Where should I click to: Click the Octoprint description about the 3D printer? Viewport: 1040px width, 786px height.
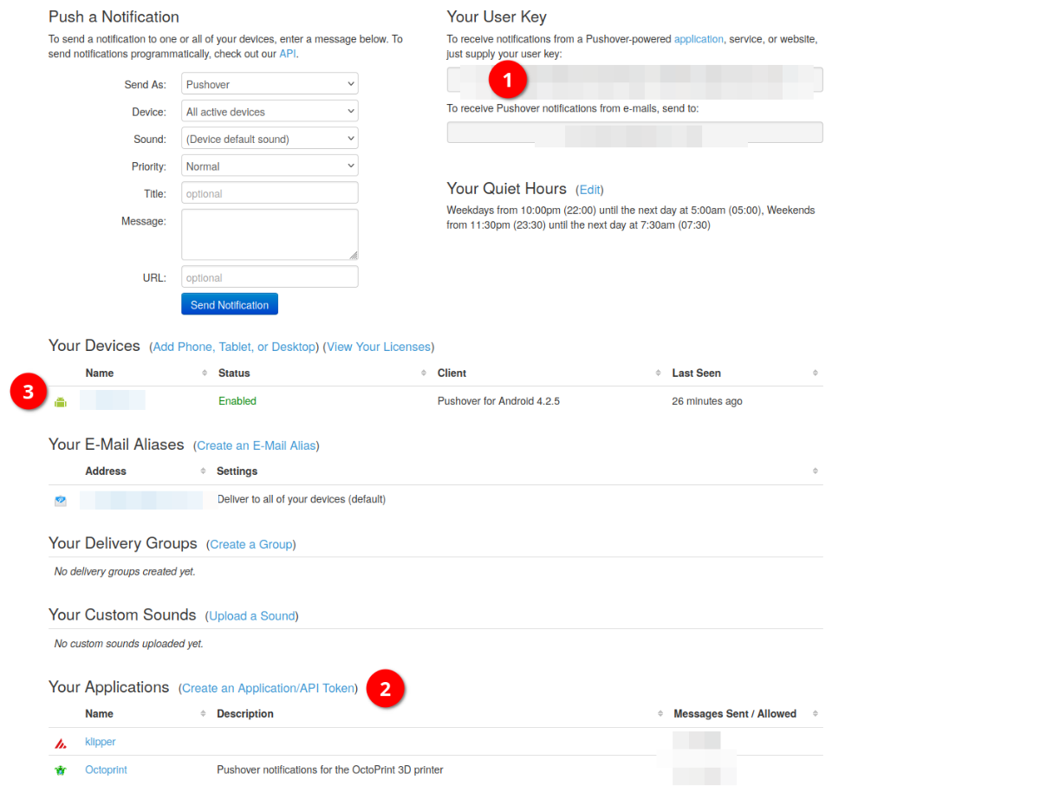(330, 770)
